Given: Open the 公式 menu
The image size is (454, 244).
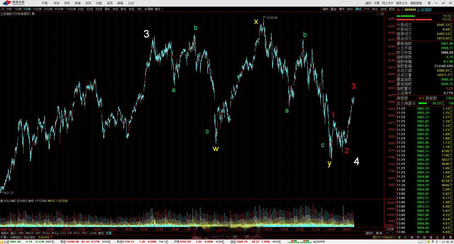Looking at the screenshot, I should point(131,3).
